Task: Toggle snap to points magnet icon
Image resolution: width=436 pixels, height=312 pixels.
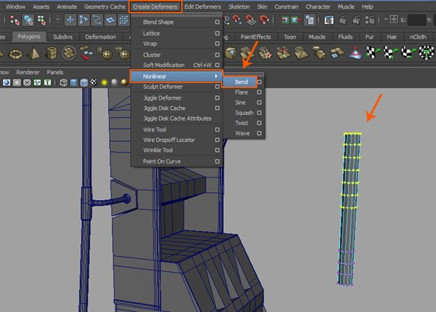Action: click(237, 20)
